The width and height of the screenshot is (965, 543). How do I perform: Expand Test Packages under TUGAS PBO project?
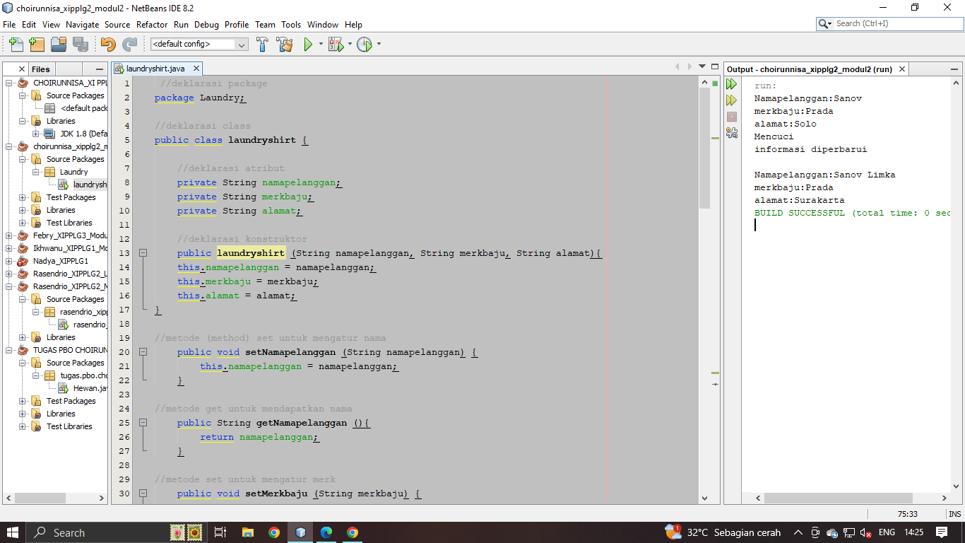point(23,401)
